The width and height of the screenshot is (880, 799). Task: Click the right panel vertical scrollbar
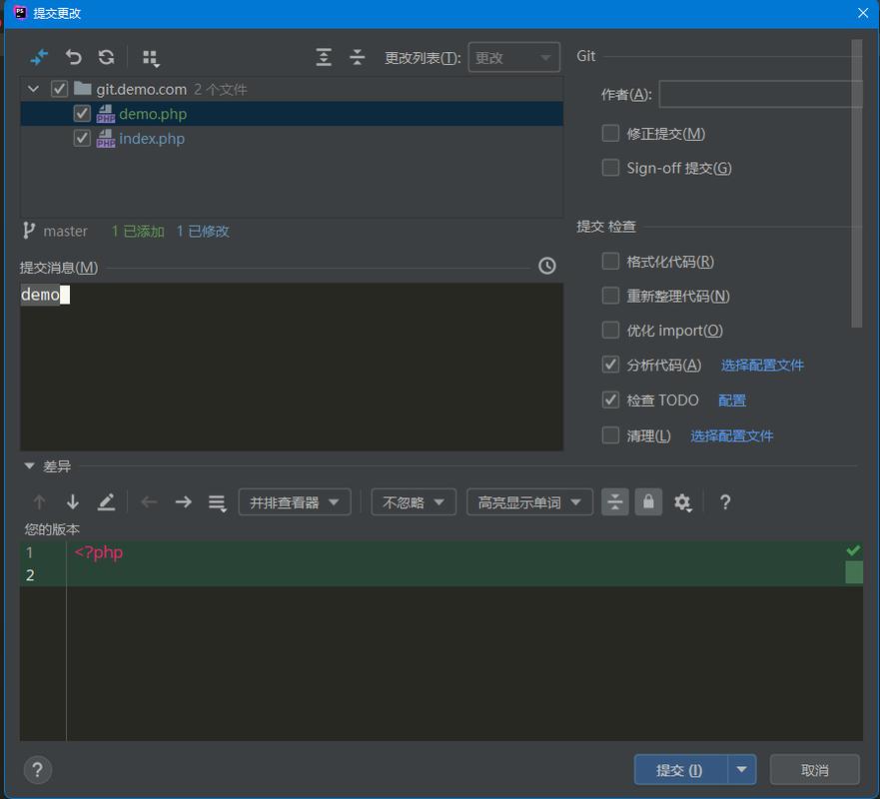[856, 183]
